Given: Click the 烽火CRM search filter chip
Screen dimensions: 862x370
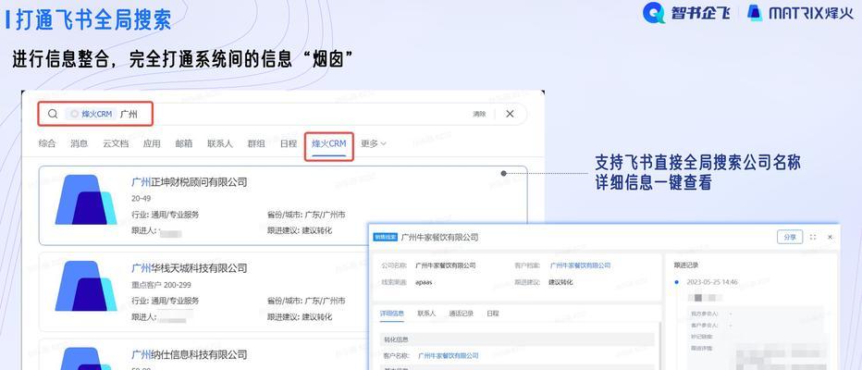Looking at the screenshot, I should click(x=92, y=114).
